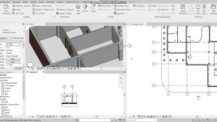Click the Tab Views icon
The image size is (217, 122).
(x=198, y=9)
